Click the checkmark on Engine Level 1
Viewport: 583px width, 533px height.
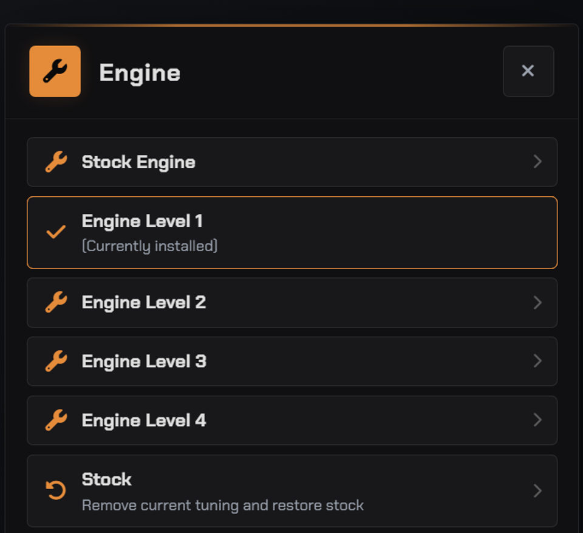click(x=56, y=232)
